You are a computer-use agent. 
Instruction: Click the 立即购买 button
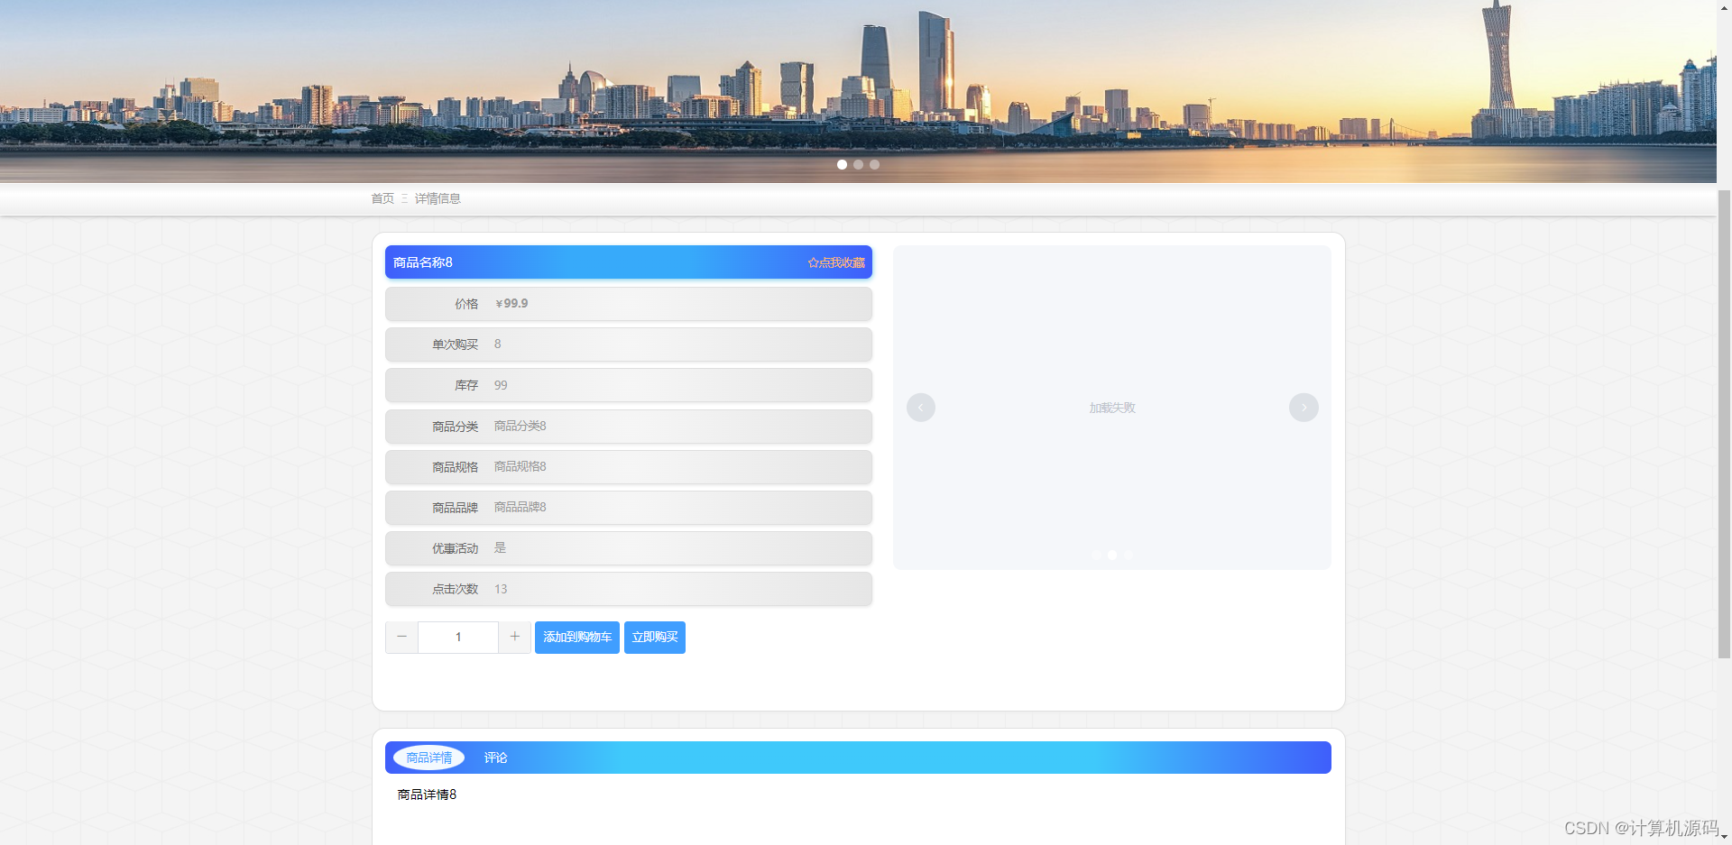[x=654, y=637]
